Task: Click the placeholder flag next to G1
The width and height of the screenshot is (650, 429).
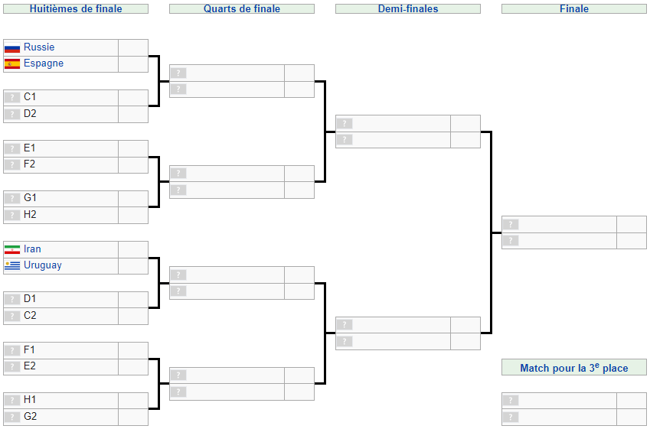Action: coord(12,199)
